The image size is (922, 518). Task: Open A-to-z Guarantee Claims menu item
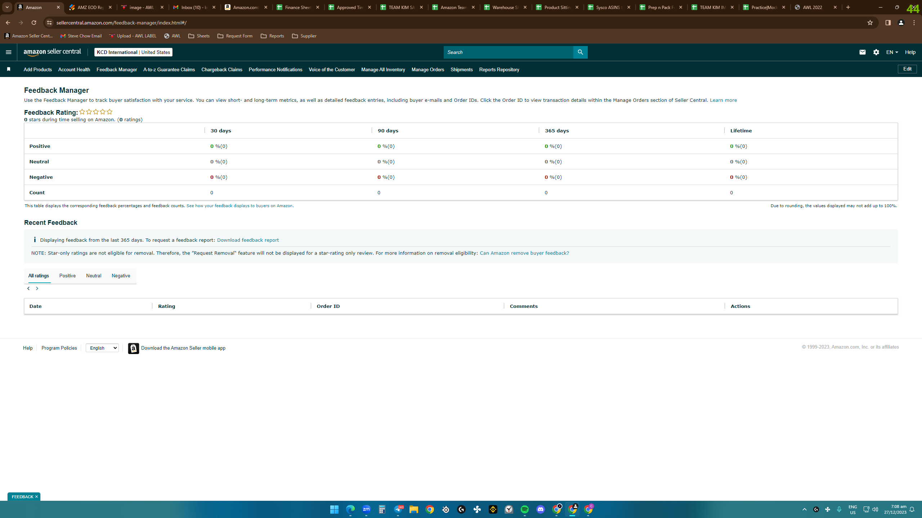pyautogui.click(x=169, y=69)
